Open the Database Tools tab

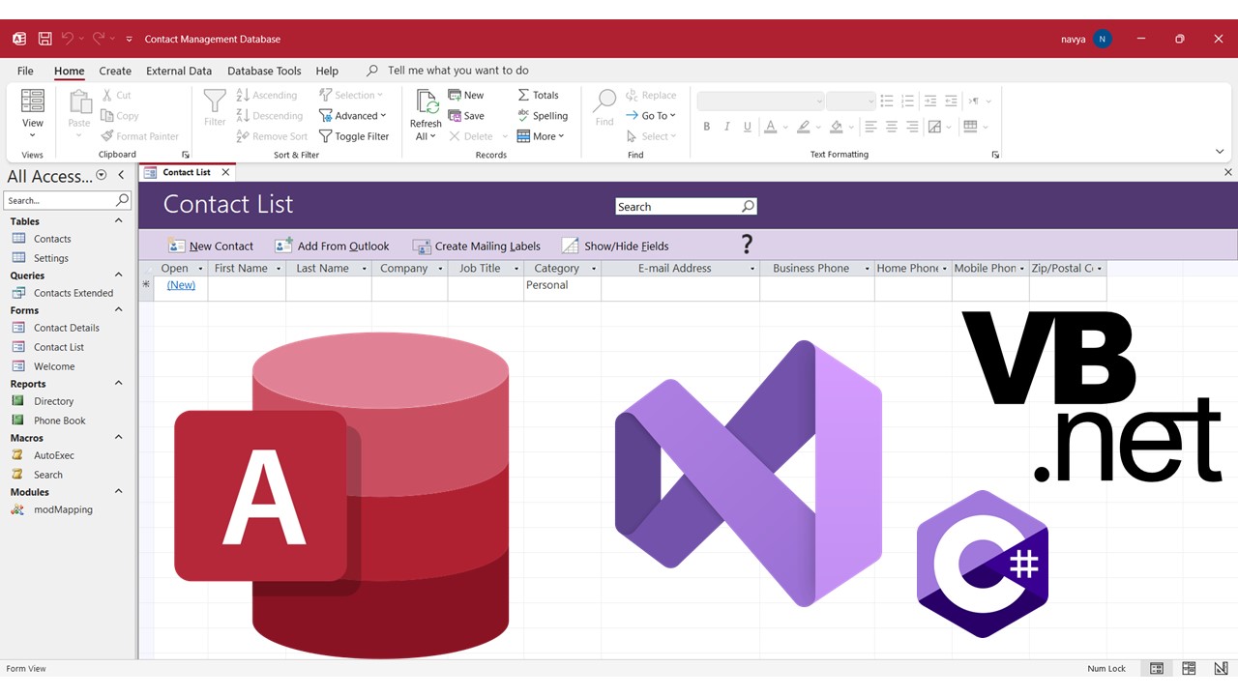click(x=264, y=71)
